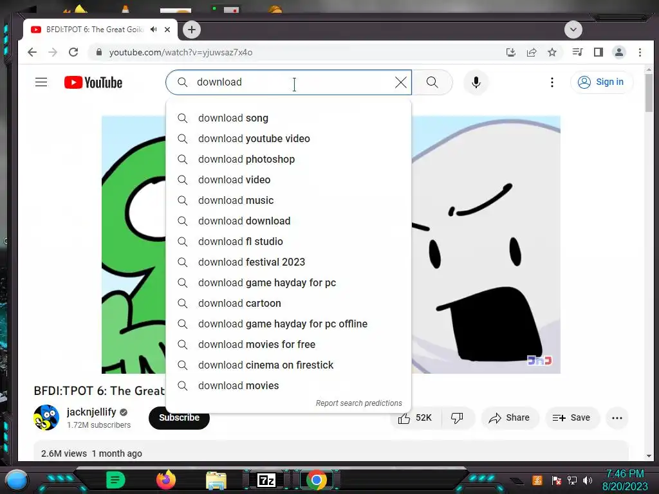This screenshot has height=494, width=659.
Task: Toggle Chrome side panel
Action: click(598, 52)
